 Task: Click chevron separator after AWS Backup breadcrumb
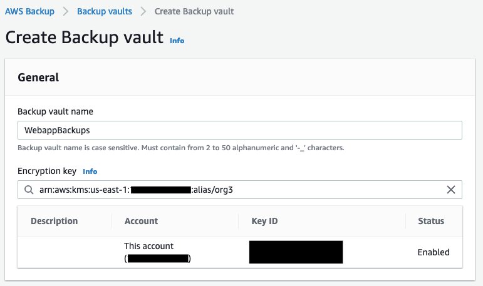(66, 11)
